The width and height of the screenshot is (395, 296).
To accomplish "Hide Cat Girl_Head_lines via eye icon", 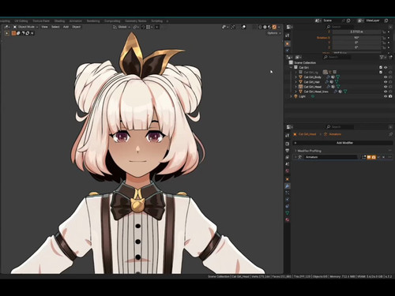I will (x=386, y=92).
